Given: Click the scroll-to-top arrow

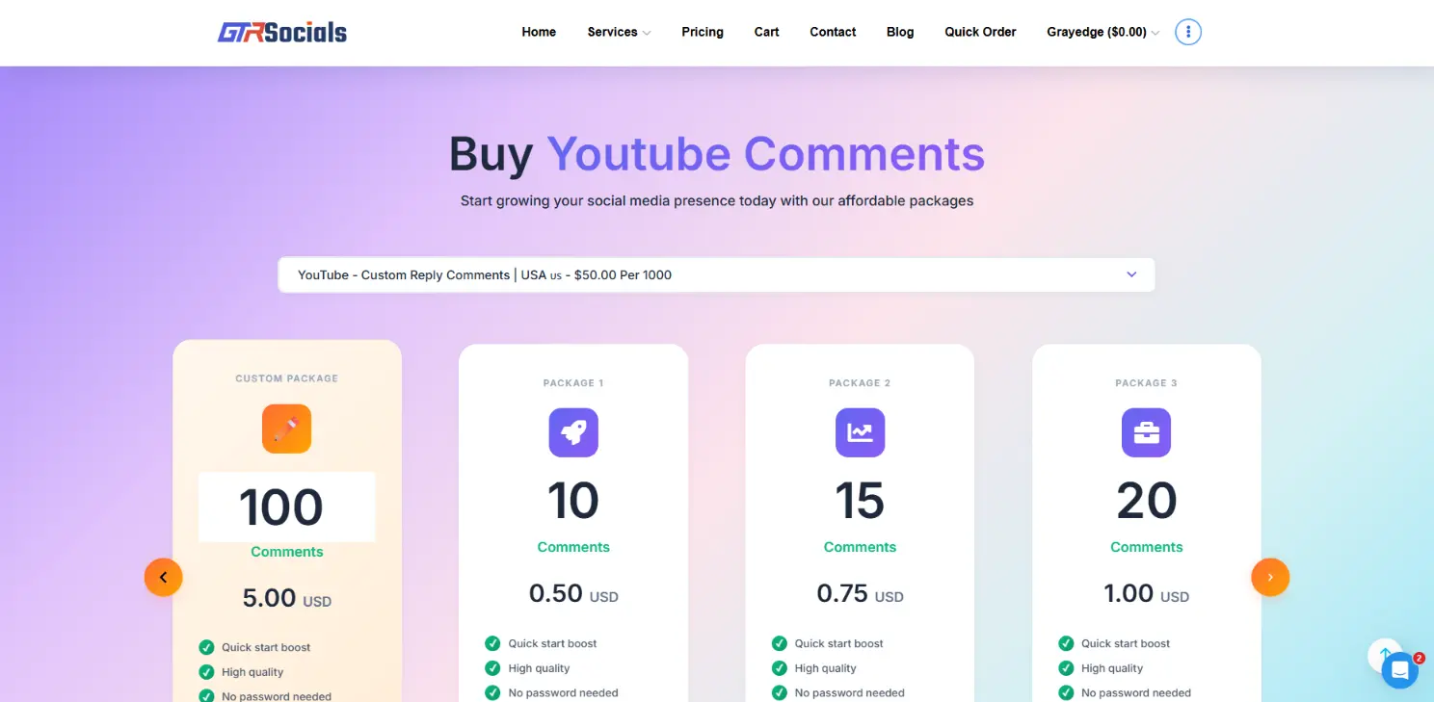Looking at the screenshot, I should (1385, 655).
